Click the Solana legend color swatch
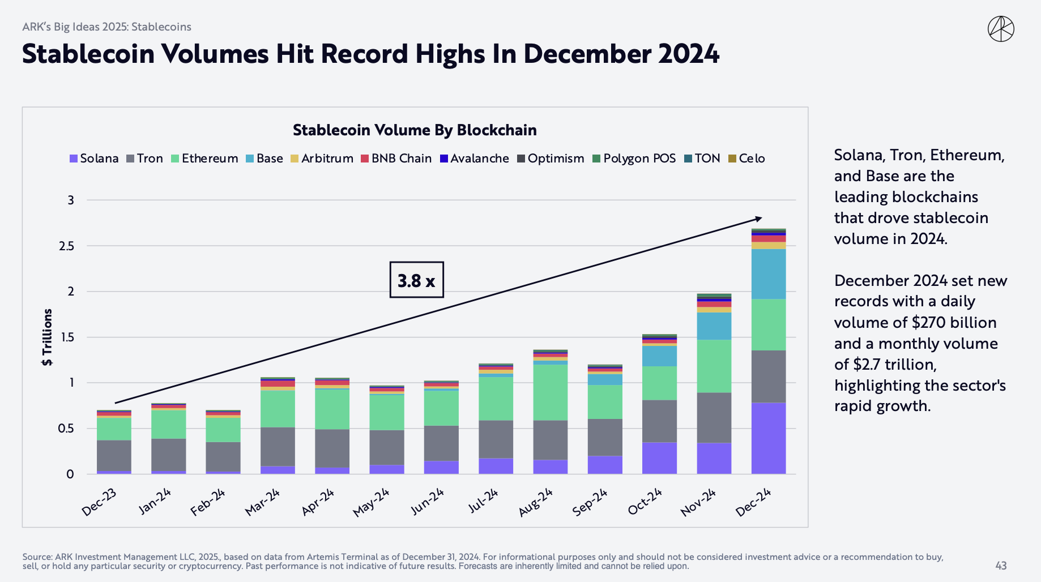1041x582 pixels. pos(73,159)
